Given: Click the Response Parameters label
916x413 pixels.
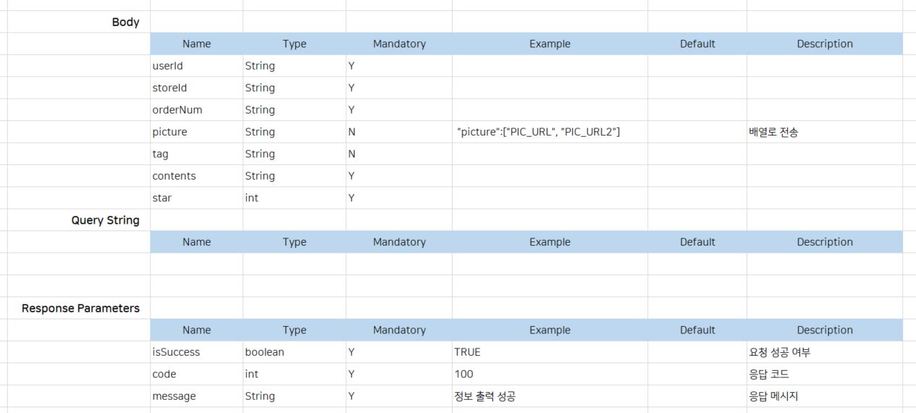Looking at the screenshot, I should pos(80,308).
